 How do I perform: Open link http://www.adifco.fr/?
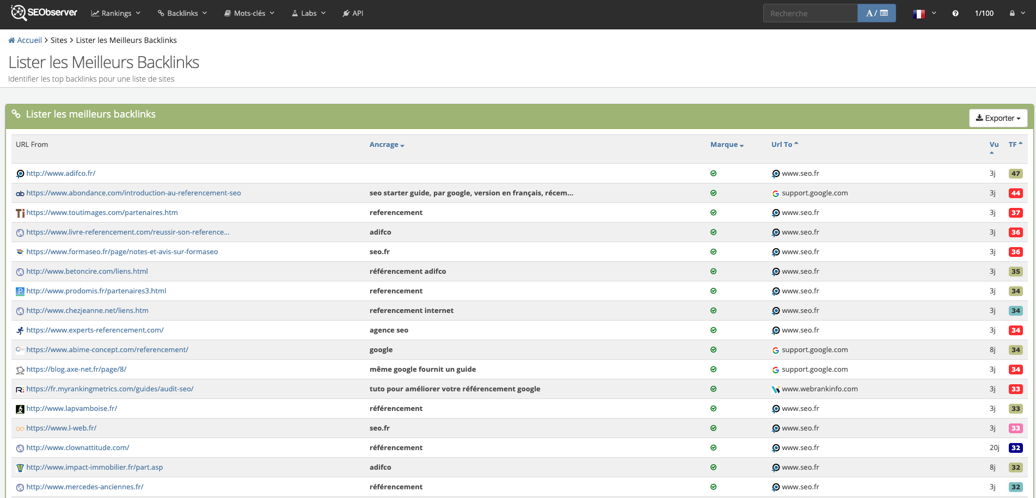click(x=61, y=174)
